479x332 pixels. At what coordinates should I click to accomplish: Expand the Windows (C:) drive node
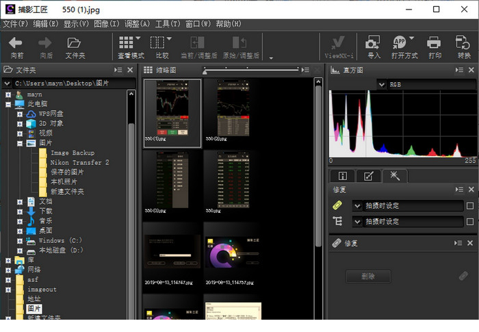[20, 241]
